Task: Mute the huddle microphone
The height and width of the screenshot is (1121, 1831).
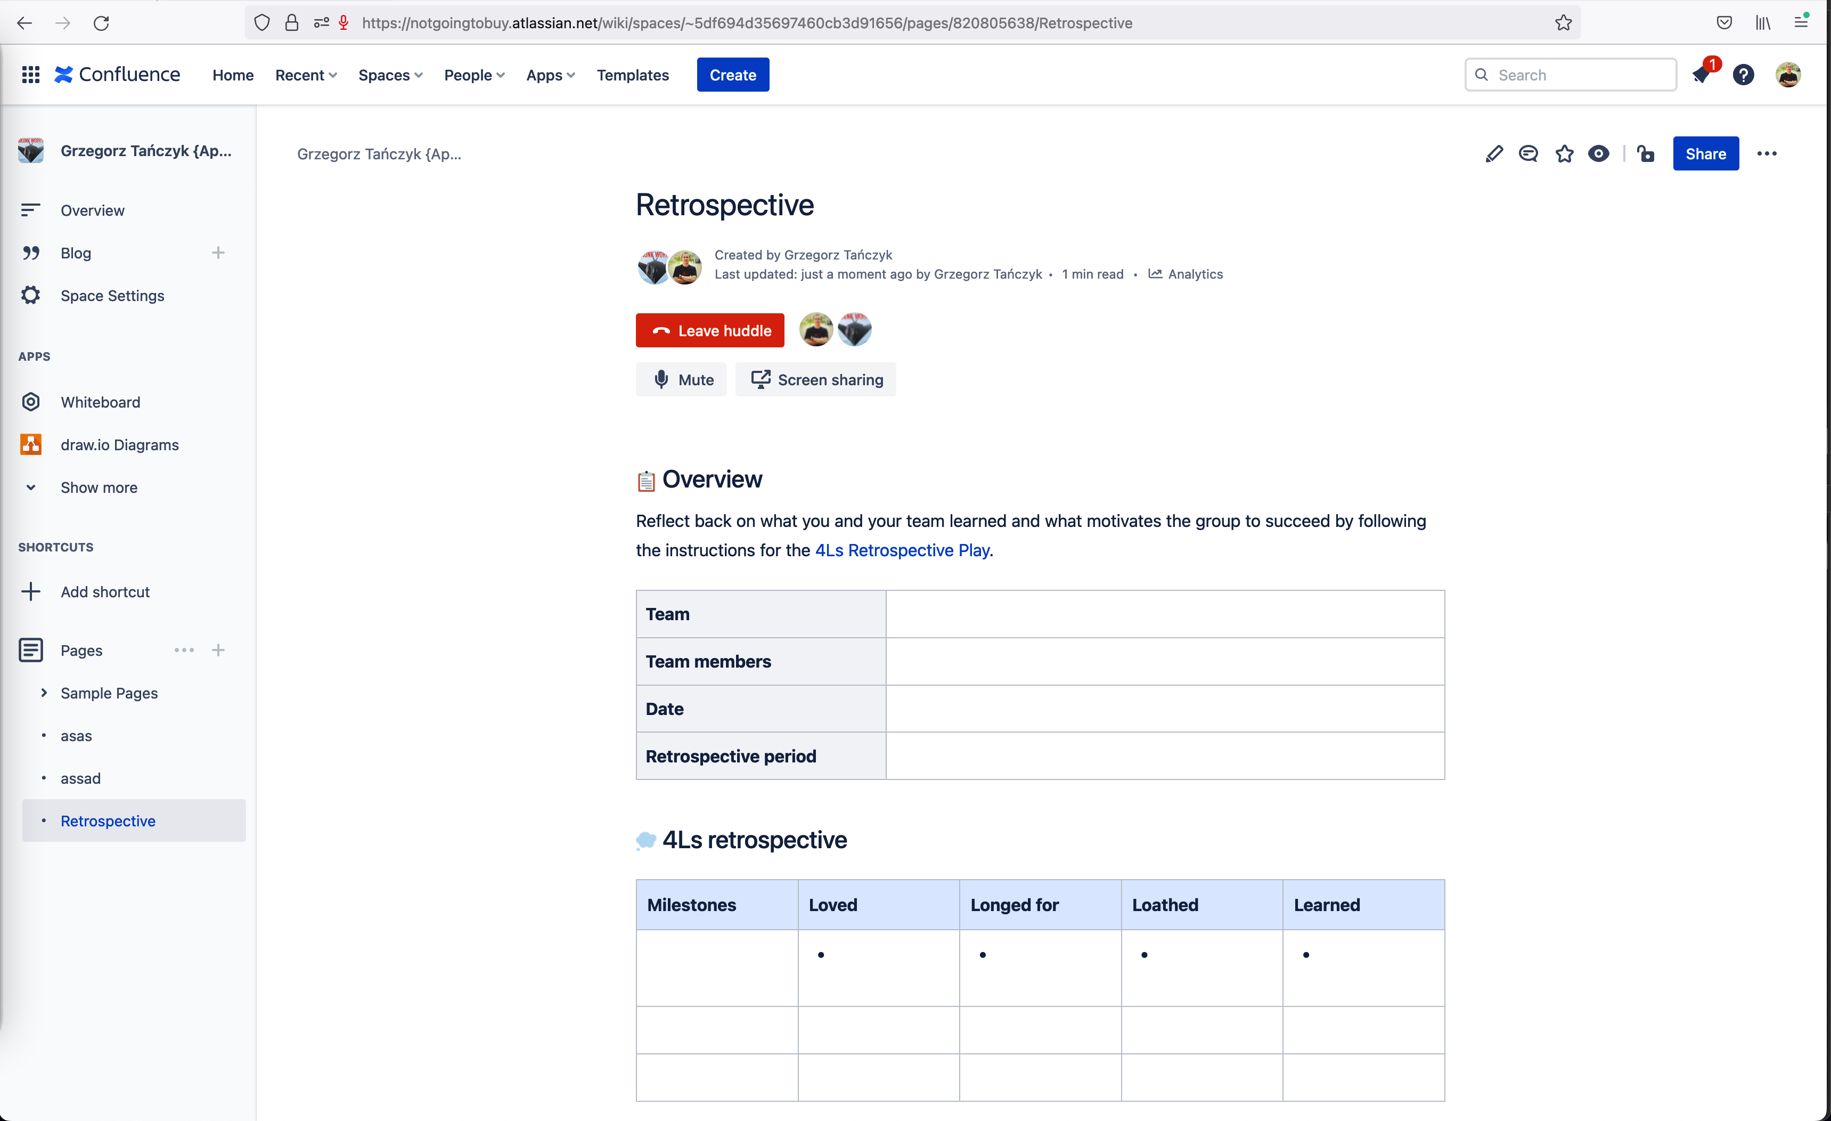Action: coord(681,380)
